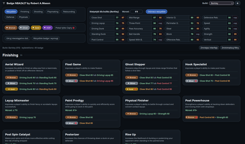Image resolution: width=245 pixels, height=144 pixels.
Task: Click Float Game Silver tier badge
Action: tap(72, 81)
